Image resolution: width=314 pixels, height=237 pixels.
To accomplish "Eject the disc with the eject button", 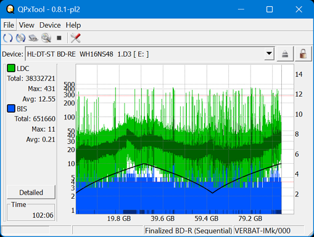I will (285, 54).
